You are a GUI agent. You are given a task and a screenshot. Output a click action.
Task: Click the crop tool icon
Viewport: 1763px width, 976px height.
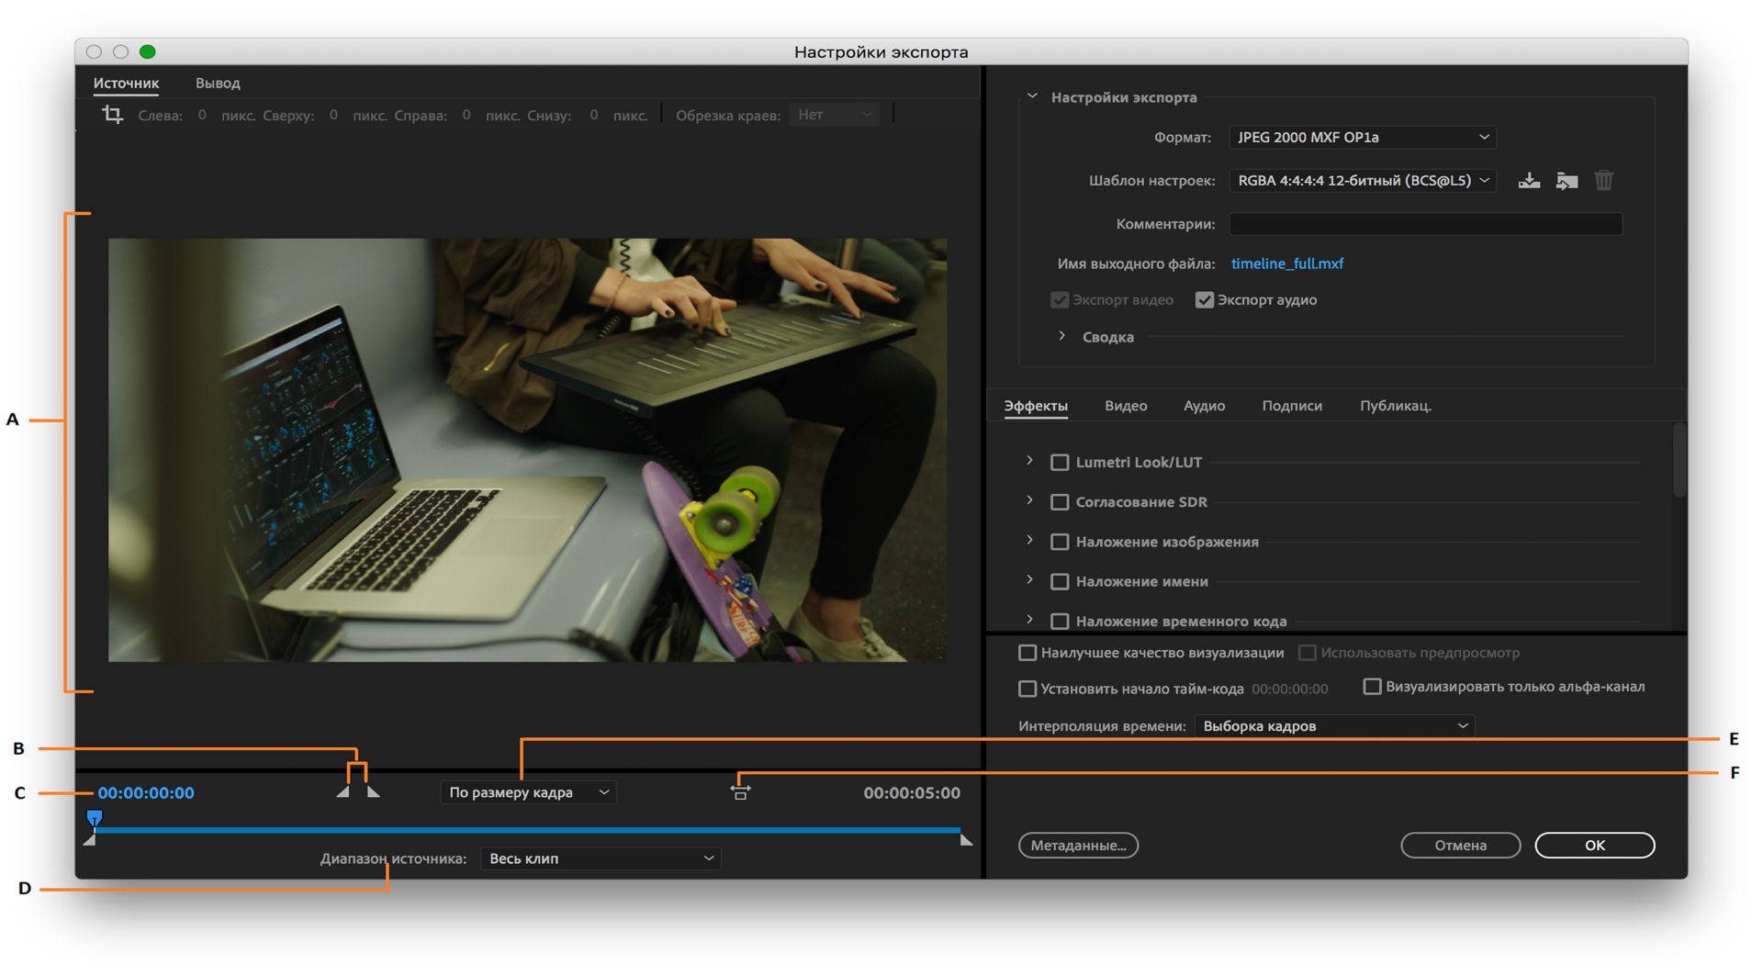(112, 115)
